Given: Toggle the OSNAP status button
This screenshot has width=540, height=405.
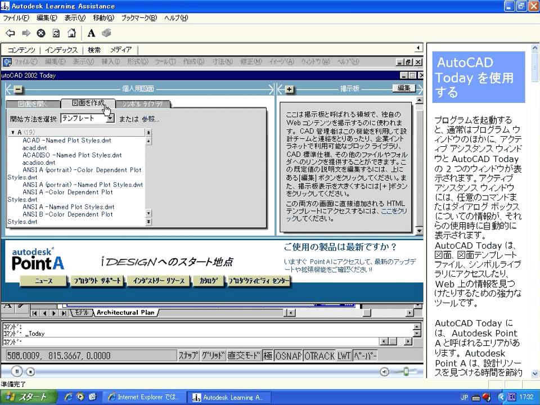Looking at the screenshot, I should tap(288, 355).
